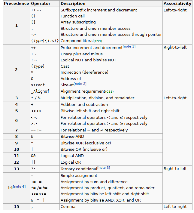The height and width of the screenshot is (213, 194).
Task: Select the 'Comma' description in row 15
Action: click(x=68, y=207)
